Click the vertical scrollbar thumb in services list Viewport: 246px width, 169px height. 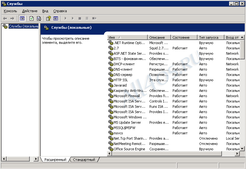242,49
